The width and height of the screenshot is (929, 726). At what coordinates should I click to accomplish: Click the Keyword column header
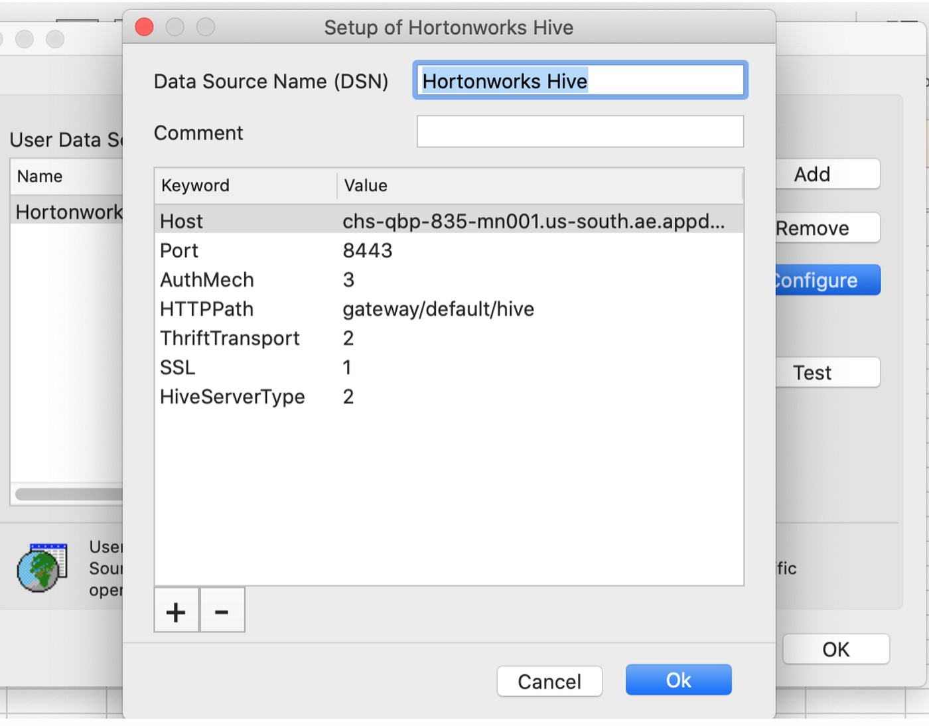pos(246,185)
